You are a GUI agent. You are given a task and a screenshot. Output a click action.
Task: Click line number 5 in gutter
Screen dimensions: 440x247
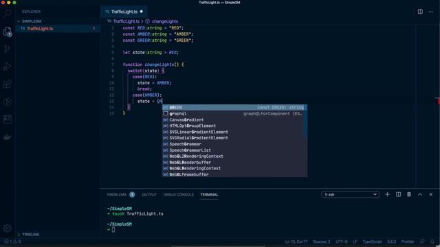tap(113, 53)
